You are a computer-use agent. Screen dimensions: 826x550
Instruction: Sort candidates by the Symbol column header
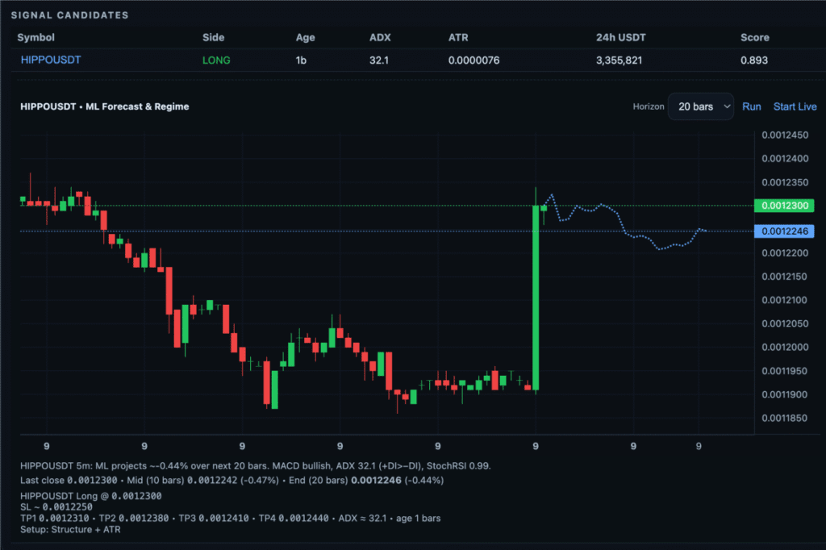click(36, 37)
